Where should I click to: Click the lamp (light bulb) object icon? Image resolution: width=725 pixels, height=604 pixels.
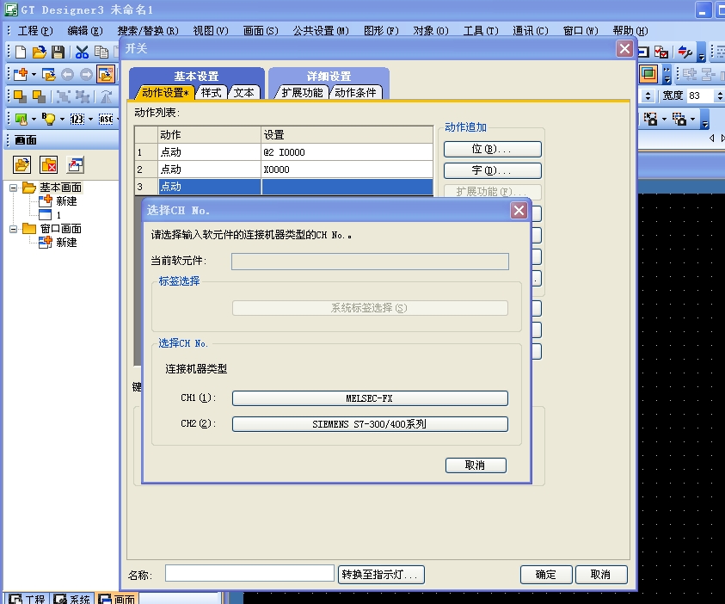pos(50,119)
